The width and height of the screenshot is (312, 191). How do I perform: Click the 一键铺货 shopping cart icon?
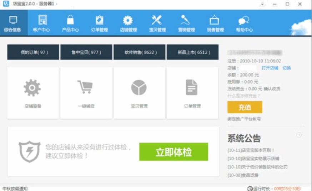pos(85,87)
